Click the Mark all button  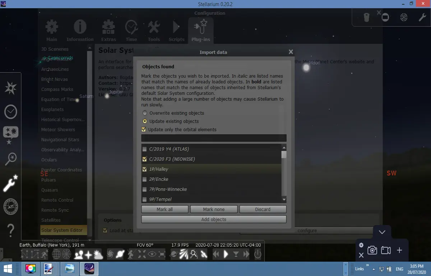tap(165, 209)
